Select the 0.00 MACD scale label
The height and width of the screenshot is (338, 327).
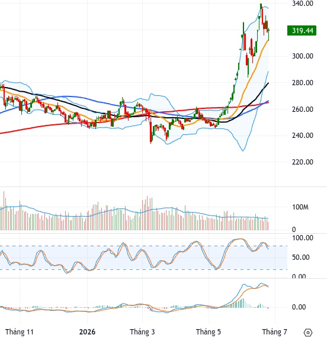299,307
